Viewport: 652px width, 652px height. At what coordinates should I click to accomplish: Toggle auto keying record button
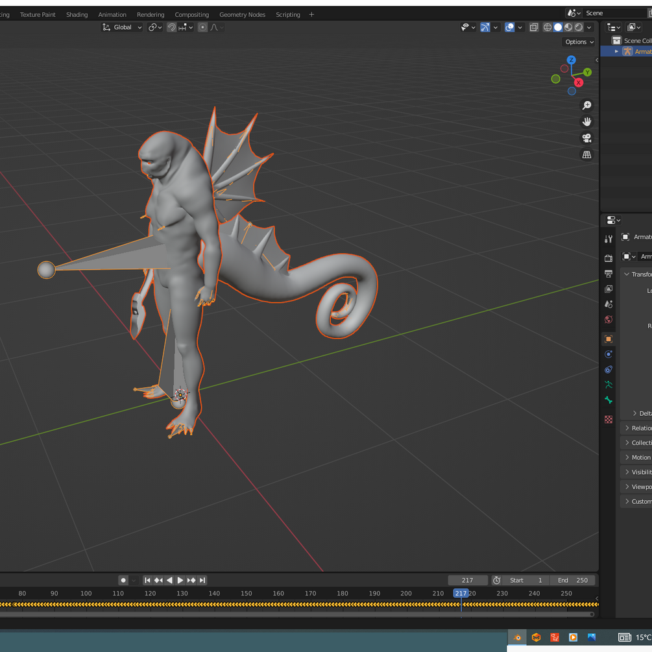pos(123,580)
